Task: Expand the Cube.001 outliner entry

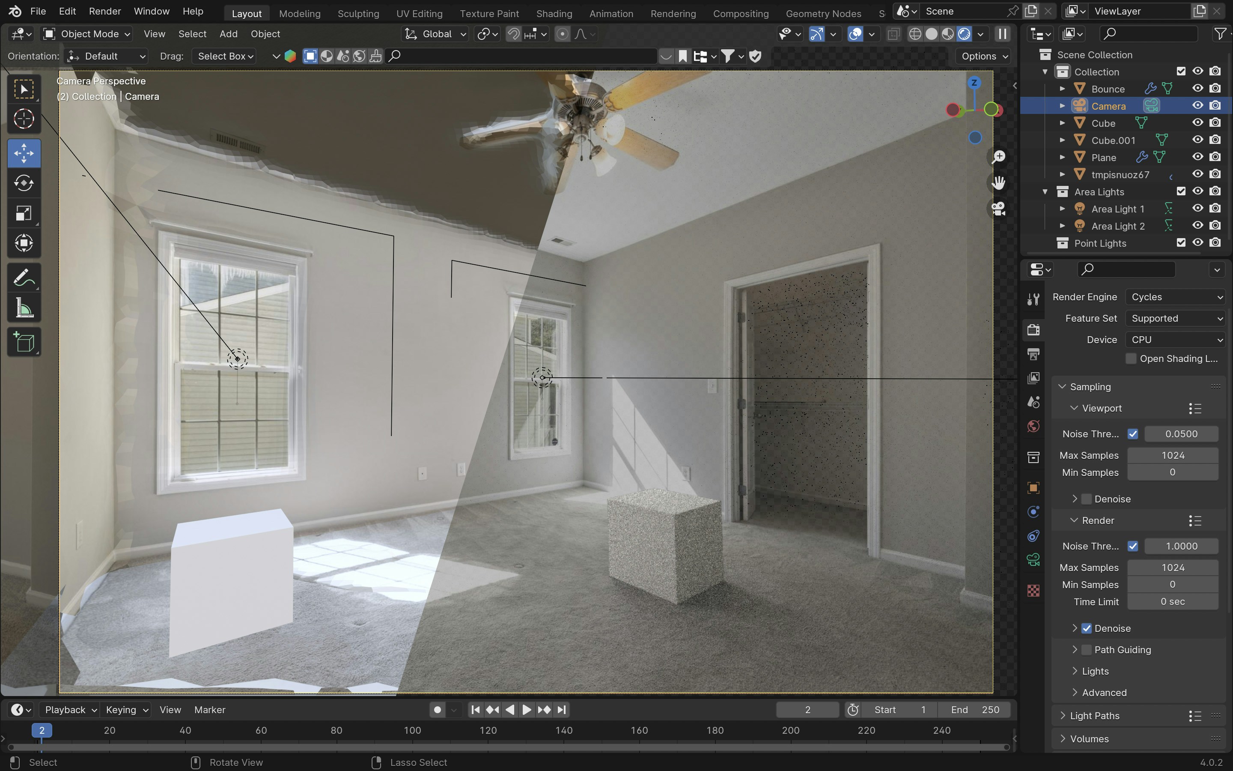Action: click(x=1063, y=140)
